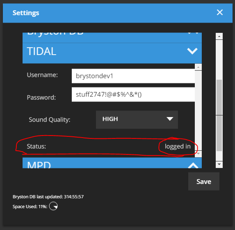This screenshot has width=235, height=230.
Task: Click the Bryston DB last updated text
Action: pyautogui.click(x=48, y=197)
